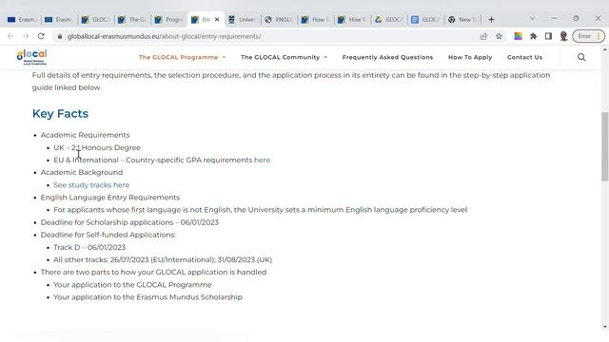Click the padlock site info icon
Viewport: 609px width, 342px height.
point(59,36)
